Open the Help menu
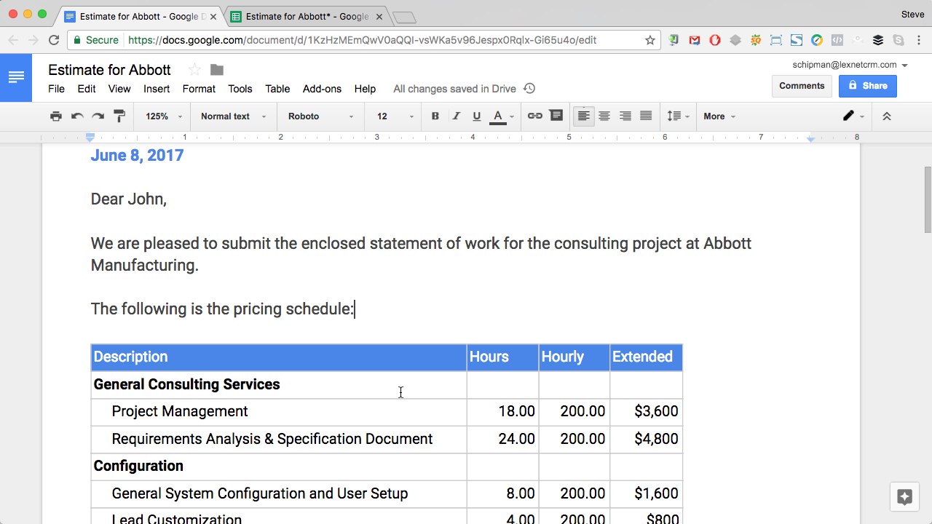Viewport: 932px width, 524px height. [365, 89]
